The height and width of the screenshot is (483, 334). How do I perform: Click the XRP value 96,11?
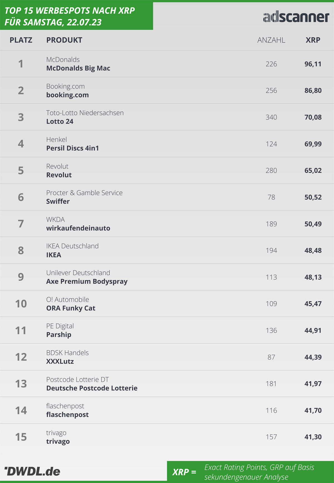click(x=313, y=64)
